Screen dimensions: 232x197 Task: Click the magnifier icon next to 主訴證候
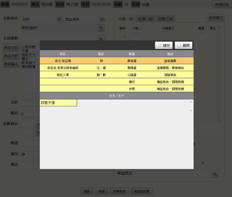pyautogui.click(x=101, y=38)
